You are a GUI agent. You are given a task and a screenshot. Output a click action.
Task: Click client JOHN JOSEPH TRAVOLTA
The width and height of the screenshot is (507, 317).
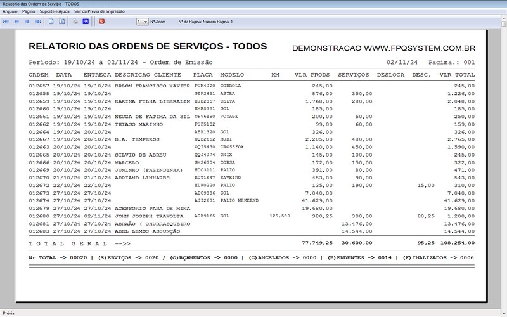click(149, 216)
